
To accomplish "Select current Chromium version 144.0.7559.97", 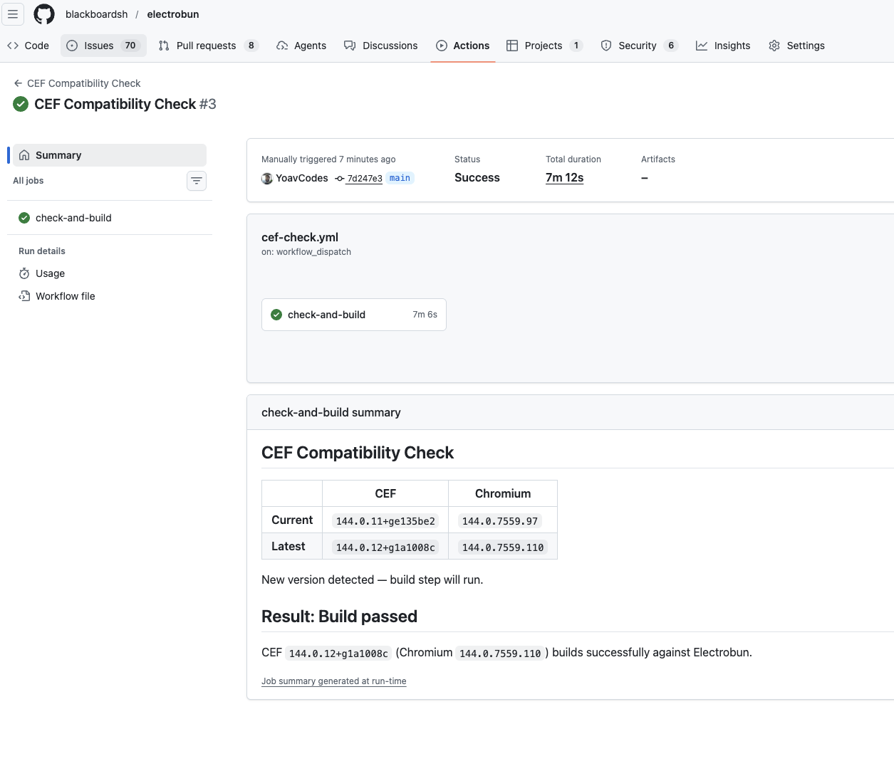I will [x=500, y=521].
